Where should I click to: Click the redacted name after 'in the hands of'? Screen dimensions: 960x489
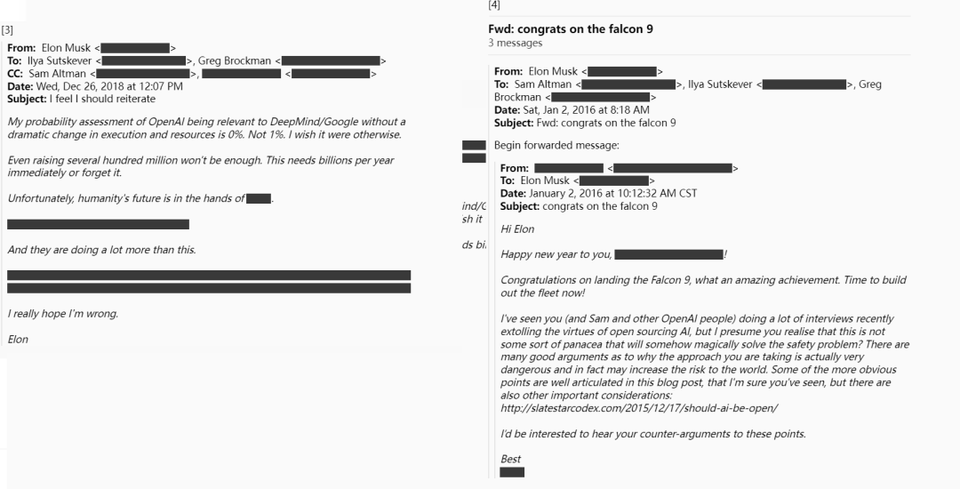coord(259,198)
